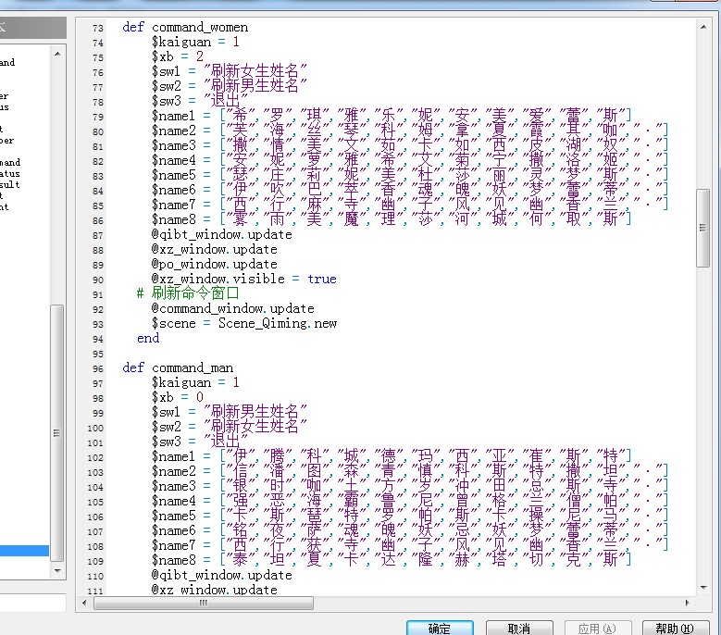Click '$sw2 = "刷新女生姓名"' on line 100
721x635 pixels.
coord(229,427)
